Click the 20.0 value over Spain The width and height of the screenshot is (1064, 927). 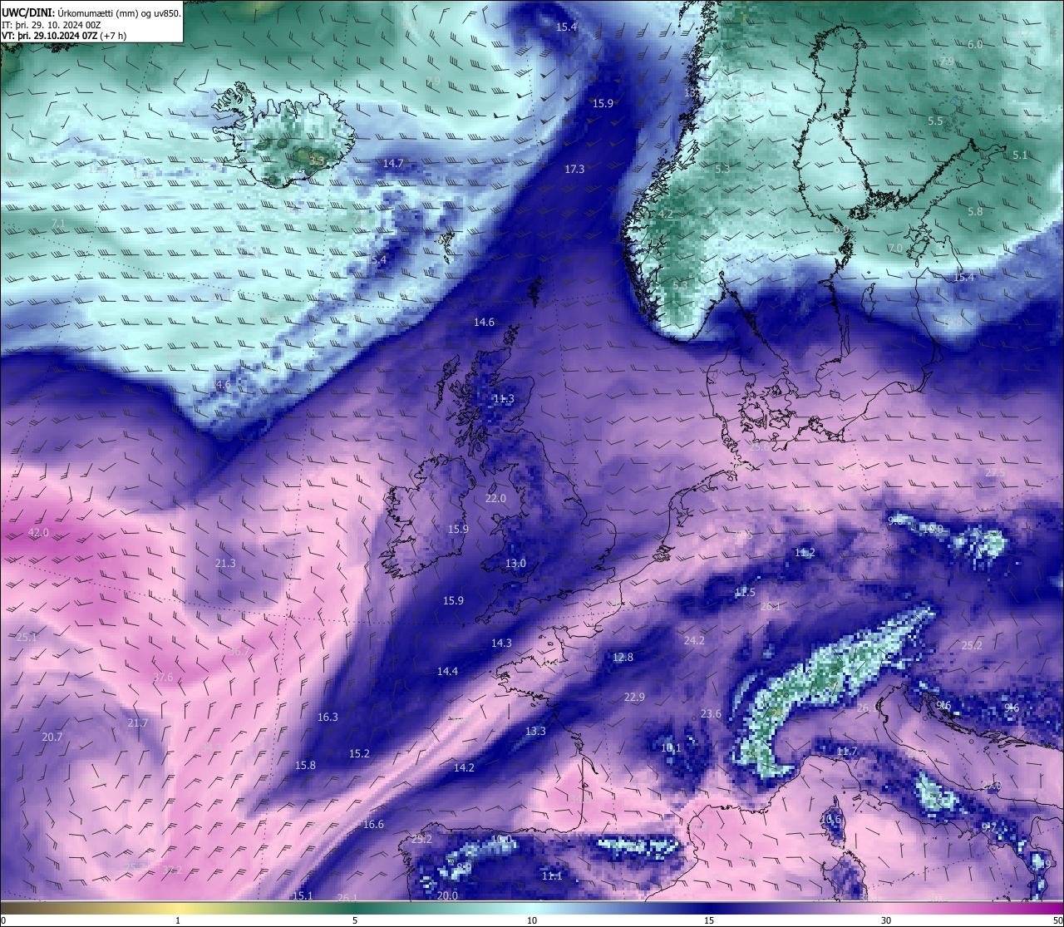pos(447,895)
